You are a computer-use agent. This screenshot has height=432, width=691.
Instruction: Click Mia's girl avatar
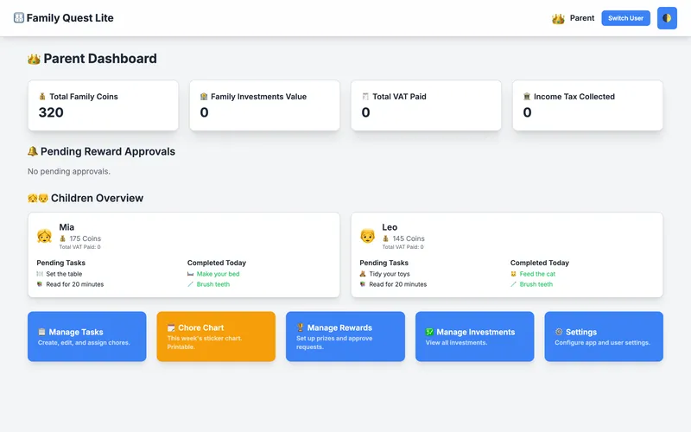pos(45,236)
